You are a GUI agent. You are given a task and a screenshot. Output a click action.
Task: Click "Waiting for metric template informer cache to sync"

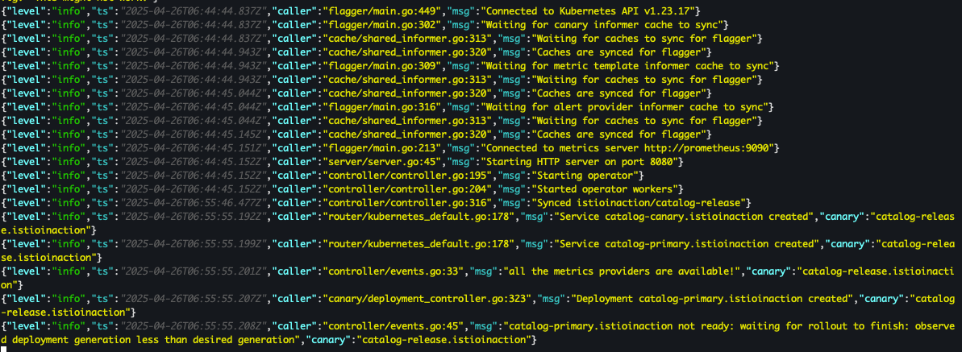[631, 65]
